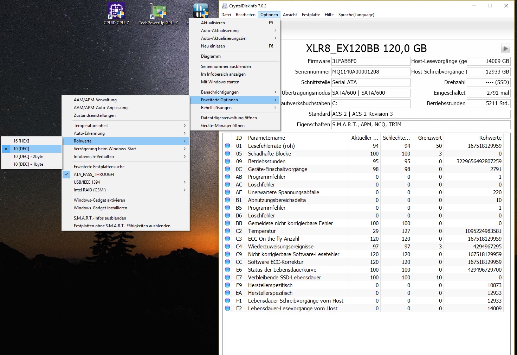Click the next disk arrow button

coord(505,49)
